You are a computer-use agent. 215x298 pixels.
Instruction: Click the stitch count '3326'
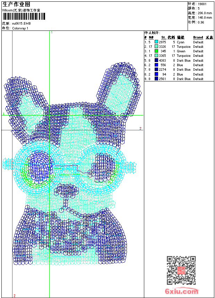tap(163, 46)
